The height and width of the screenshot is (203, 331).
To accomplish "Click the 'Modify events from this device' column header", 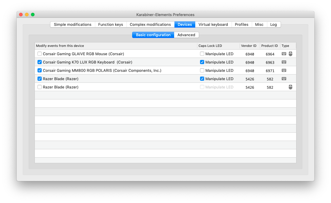I will [116, 46].
